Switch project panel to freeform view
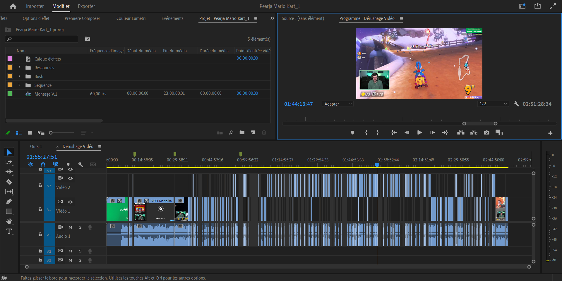Viewport: 562px width, 281px height. click(x=41, y=133)
